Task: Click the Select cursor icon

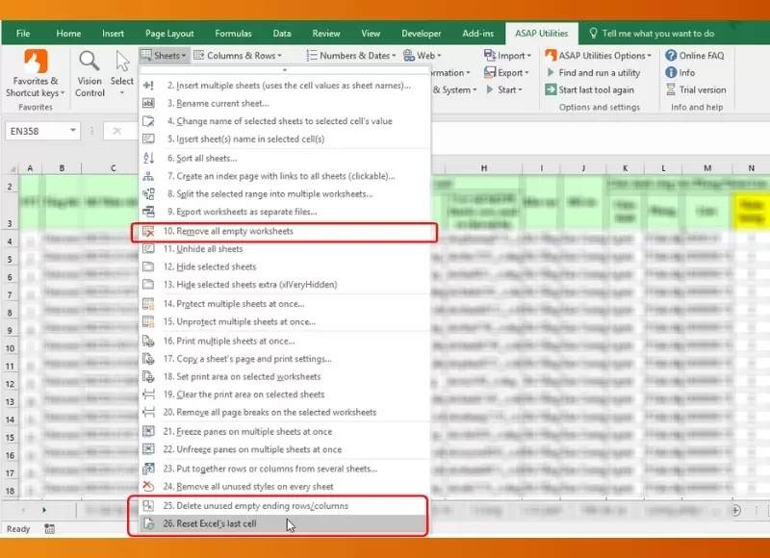Action: pos(122,62)
